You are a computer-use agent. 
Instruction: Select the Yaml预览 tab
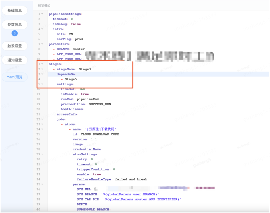tap(15, 77)
